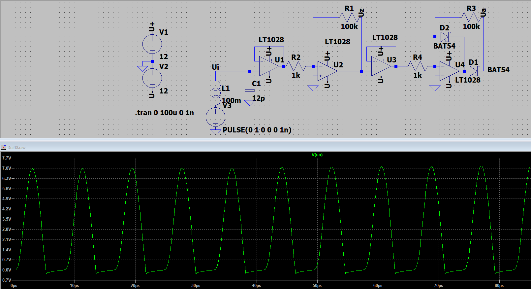Click the 100k value of R1
Viewport: 531px width, 289px height.
(349, 27)
